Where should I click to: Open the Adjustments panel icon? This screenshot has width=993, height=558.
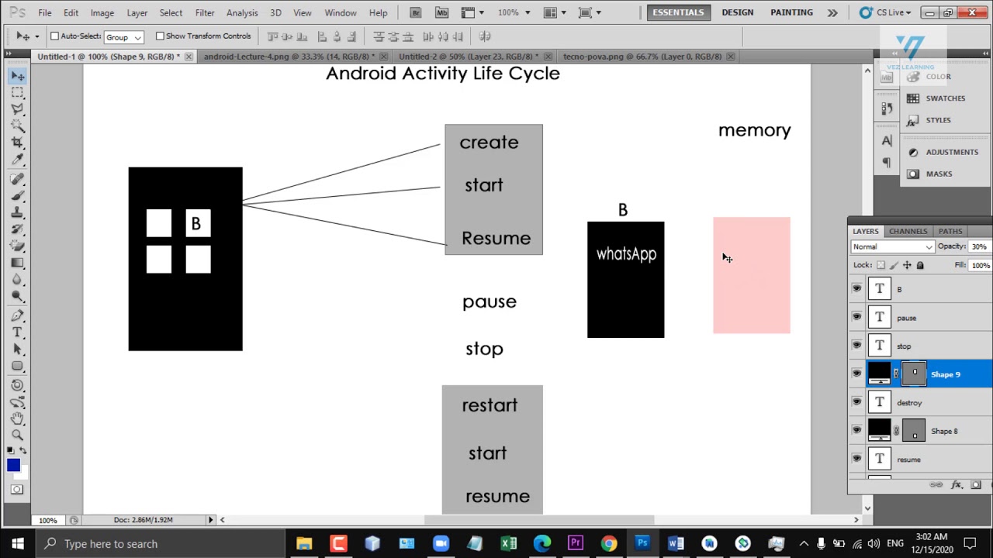click(x=913, y=152)
